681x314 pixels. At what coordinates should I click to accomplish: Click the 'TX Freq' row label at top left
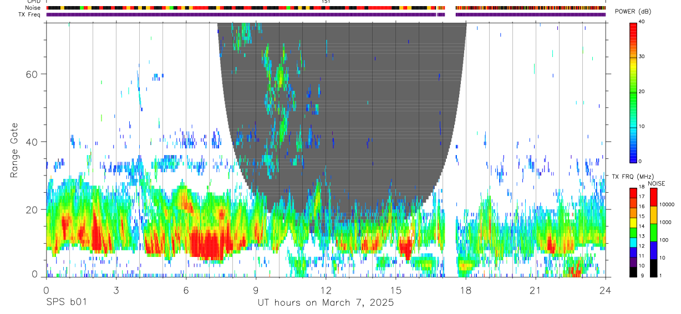pyautogui.click(x=30, y=14)
